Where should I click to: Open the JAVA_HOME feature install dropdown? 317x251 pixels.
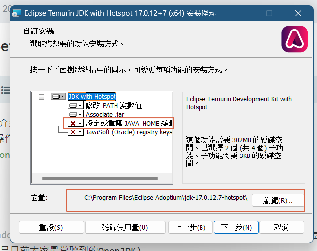click(x=75, y=123)
